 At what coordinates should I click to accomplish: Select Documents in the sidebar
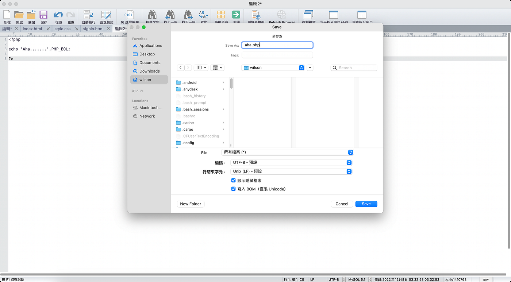point(149,63)
